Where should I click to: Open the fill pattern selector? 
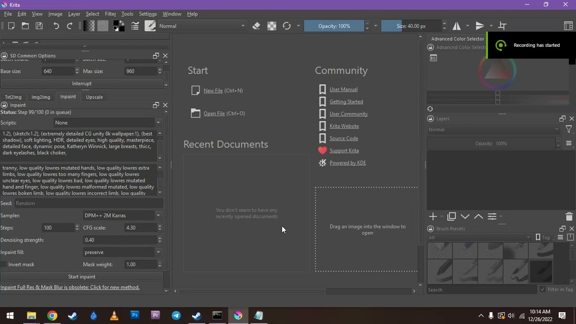pyautogui.click(x=103, y=26)
